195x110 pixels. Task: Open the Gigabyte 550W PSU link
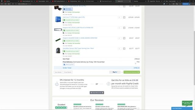(74, 6)
